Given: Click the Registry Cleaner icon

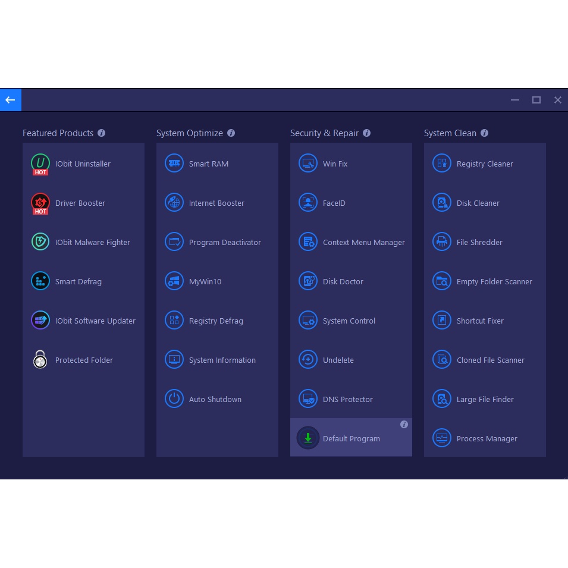Looking at the screenshot, I should point(442,164).
